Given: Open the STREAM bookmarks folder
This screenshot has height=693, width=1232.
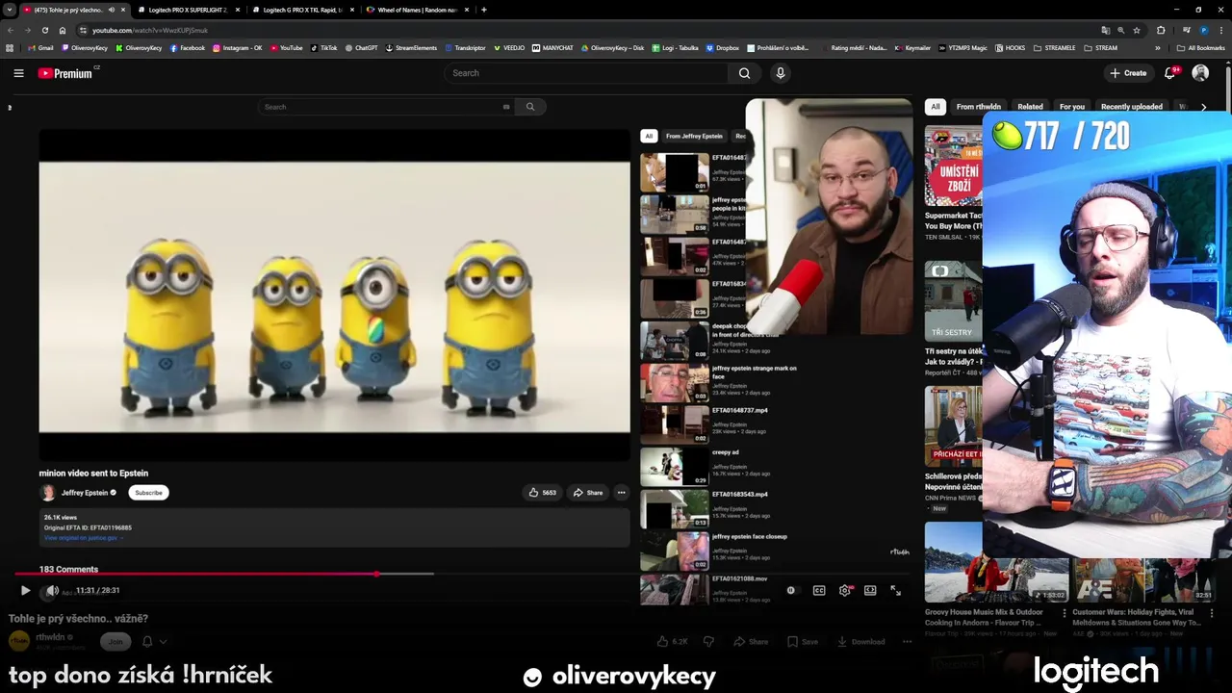Looking at the screenshot, I should coord(1101,47).
